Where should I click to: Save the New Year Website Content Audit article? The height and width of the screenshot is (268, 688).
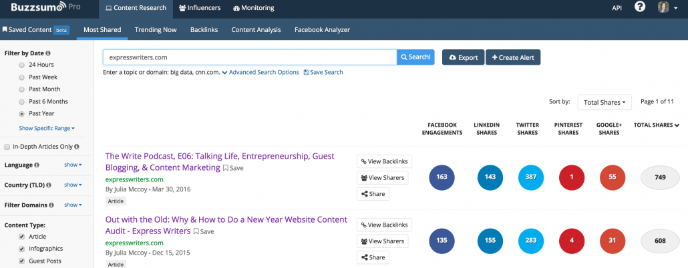pyautogui.click(x=204, y=231)
